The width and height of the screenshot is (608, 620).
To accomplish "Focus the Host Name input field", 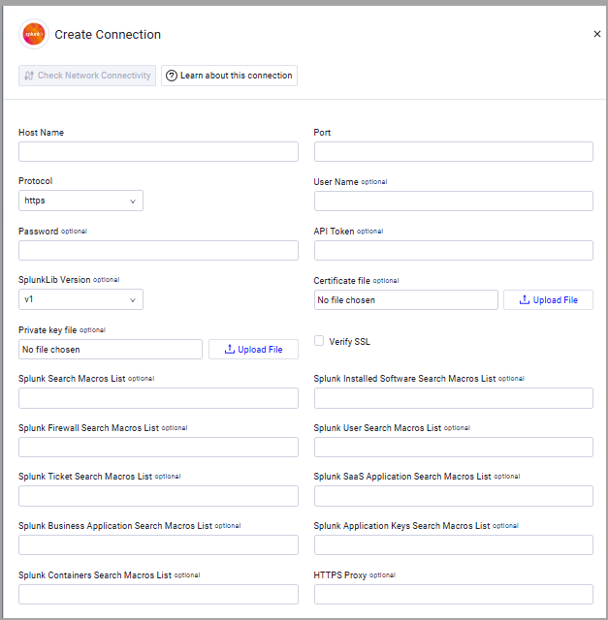I will click(x=158, y=151).
